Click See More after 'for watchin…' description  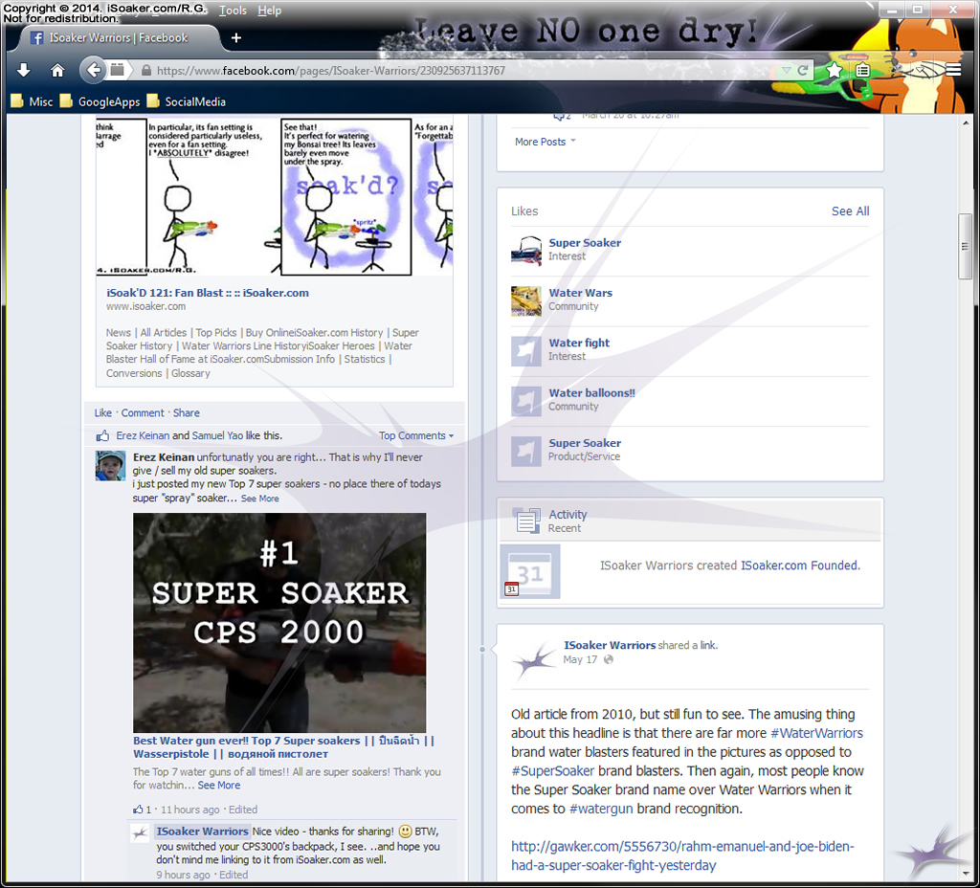point(219,786)
